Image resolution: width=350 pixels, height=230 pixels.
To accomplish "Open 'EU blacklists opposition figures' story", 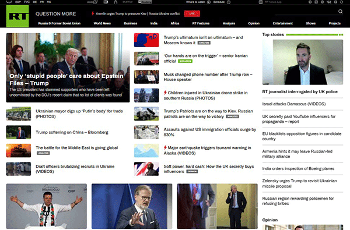I will 302,136.
